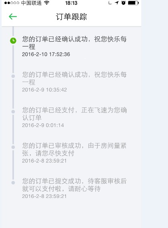This screenshot has width=168, height=228.
Task: Select the grey marker for 2016-2-9 10:35:42
Action: pos(13,76)
